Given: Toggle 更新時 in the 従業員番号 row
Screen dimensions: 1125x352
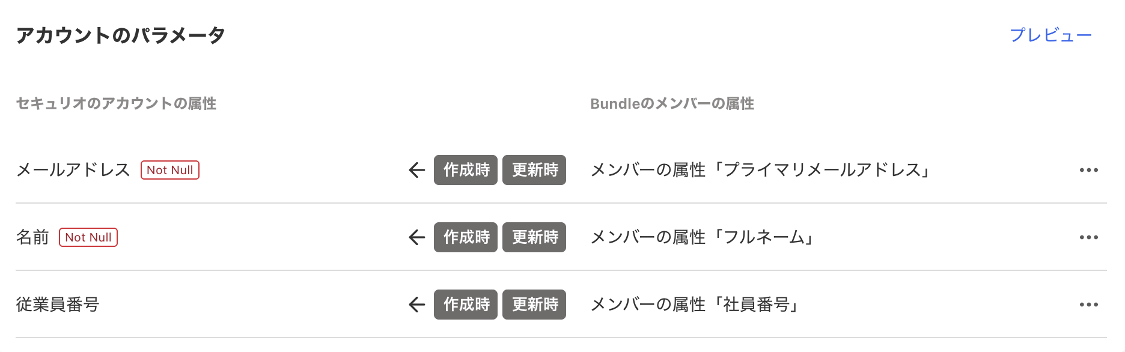Looking at the screenshot, I should (534, 305).
